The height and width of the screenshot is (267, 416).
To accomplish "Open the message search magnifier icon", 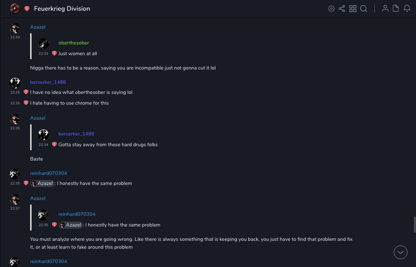I will 364,9.
